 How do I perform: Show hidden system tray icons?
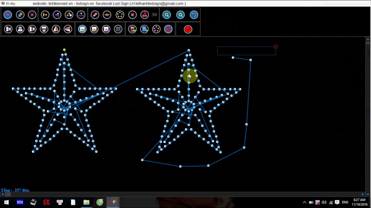tap(304, 202)
